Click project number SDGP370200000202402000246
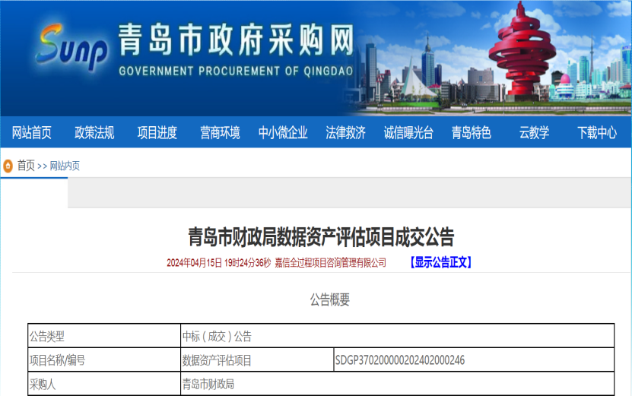The image size is (632, 396). point(400,360)
